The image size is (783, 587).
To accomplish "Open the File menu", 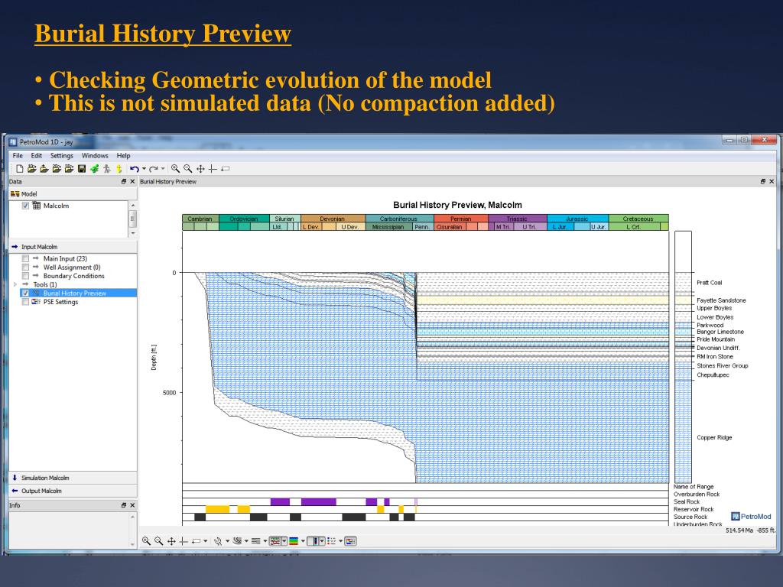I will coord(18,156).
